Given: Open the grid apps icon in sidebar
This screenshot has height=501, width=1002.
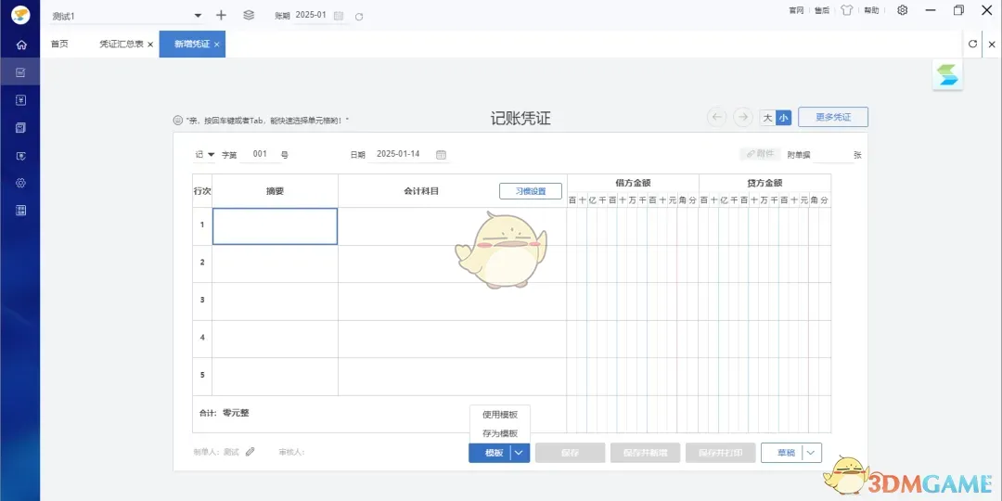Looking at the screenshot, I should point(20,211).
